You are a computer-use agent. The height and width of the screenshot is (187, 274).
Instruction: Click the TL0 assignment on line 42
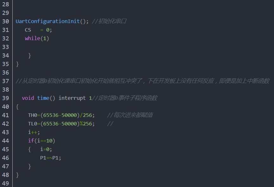pos(61,124)
